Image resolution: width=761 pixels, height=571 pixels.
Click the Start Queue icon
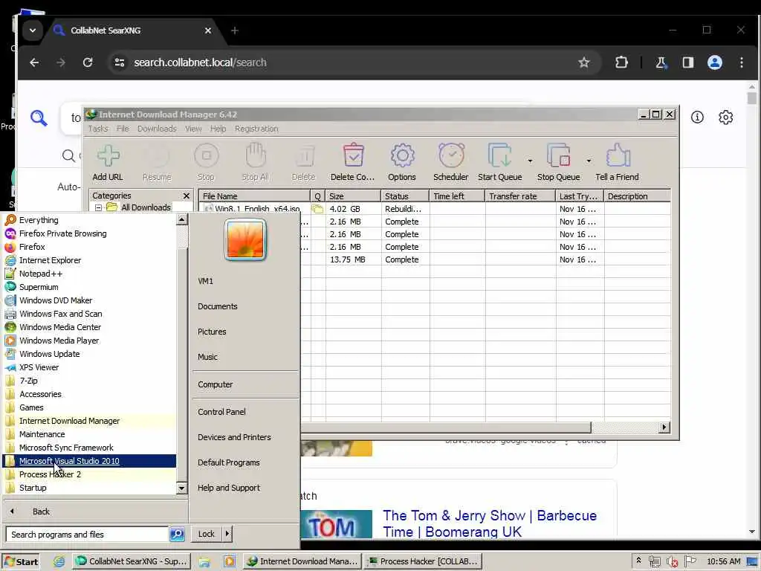click(x=500, y=162)
